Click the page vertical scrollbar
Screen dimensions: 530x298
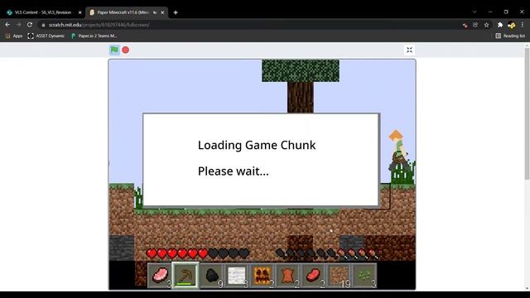pyautogui.click(x=527, y=115)
